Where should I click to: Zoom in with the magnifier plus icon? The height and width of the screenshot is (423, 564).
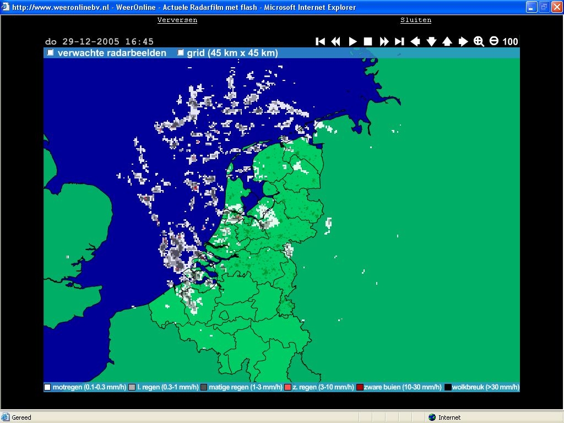point(479,41)
